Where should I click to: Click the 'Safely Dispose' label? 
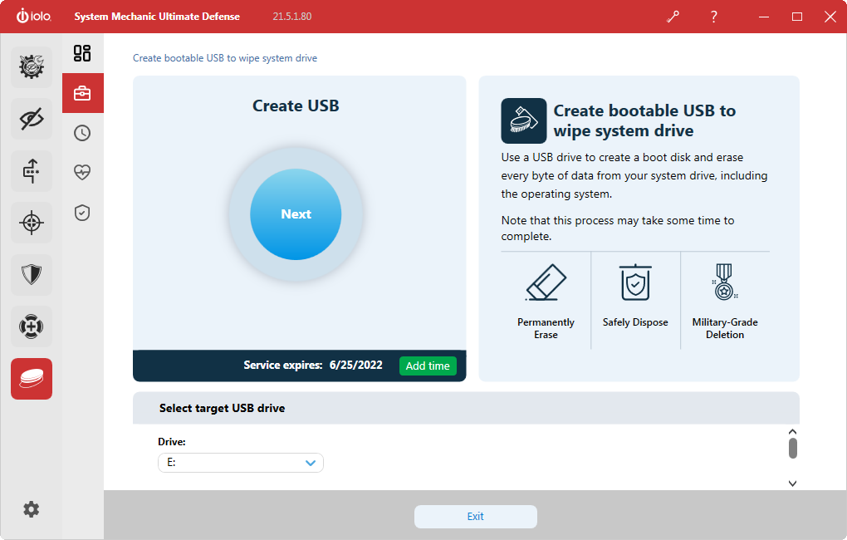pyautogui.click(x=635, y=322)
